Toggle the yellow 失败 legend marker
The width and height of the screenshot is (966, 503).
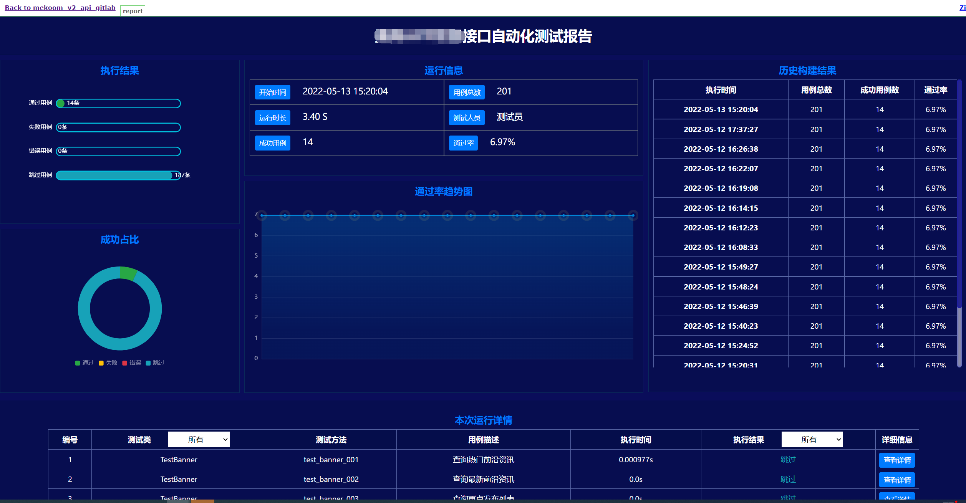(x=101, y=363)
